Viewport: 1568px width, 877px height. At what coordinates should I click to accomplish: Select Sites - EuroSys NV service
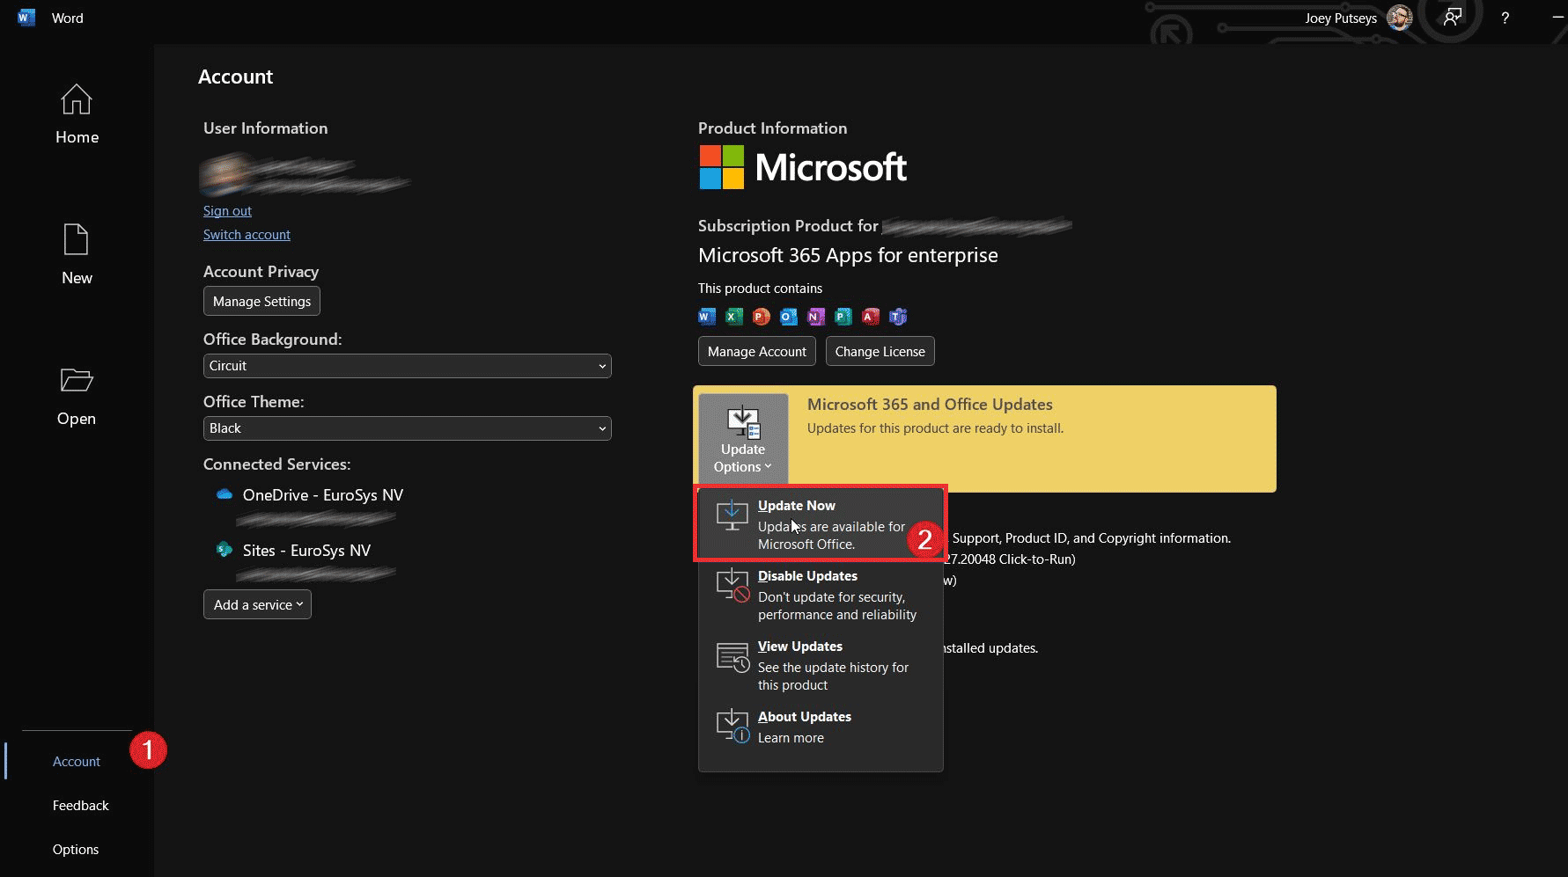tap(306, 551)
